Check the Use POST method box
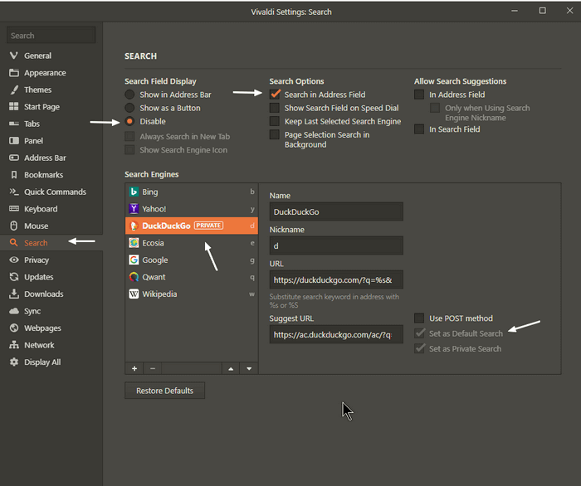 point(419,318)
